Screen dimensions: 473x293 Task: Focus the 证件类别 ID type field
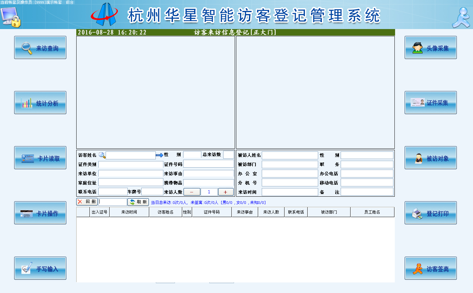[x=131, y=164]
